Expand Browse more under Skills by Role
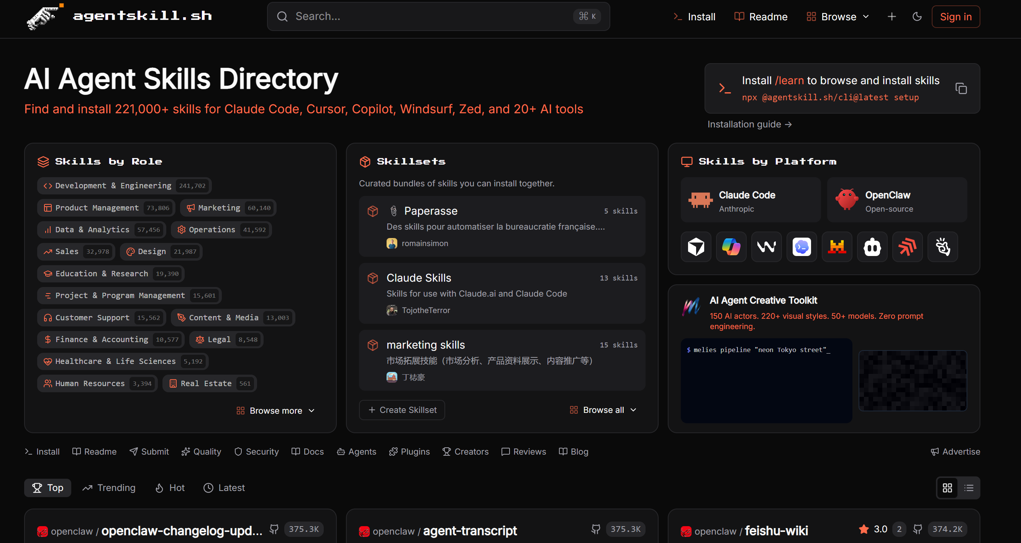This screenshot has width=1021, height=543. (276, 411)
